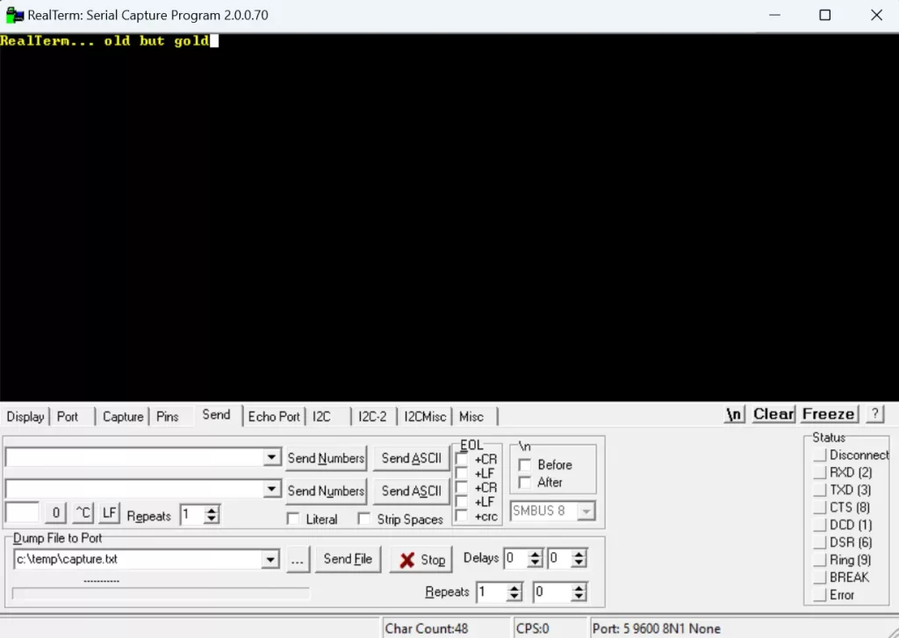The width and height of the screenshot is (899, 638).
Task: Click the RealTerm app icon in the title bar
Action: tap(14, 15)
